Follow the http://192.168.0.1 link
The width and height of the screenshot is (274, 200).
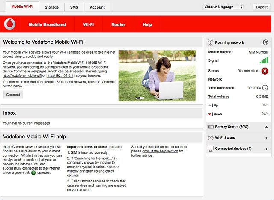pyautogui.click(x=60, y=76)
